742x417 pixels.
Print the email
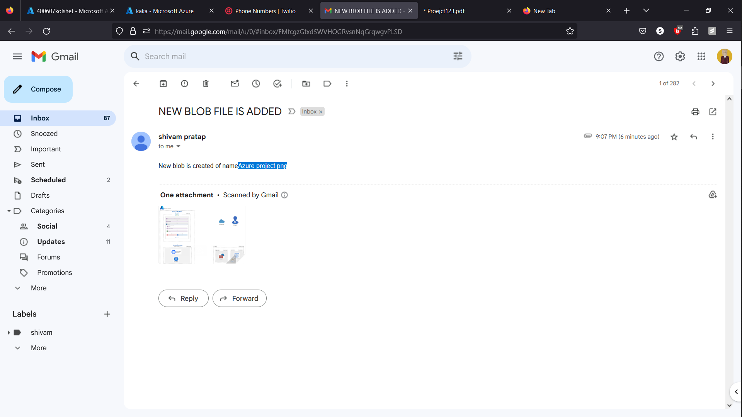(x=695, y=112)
